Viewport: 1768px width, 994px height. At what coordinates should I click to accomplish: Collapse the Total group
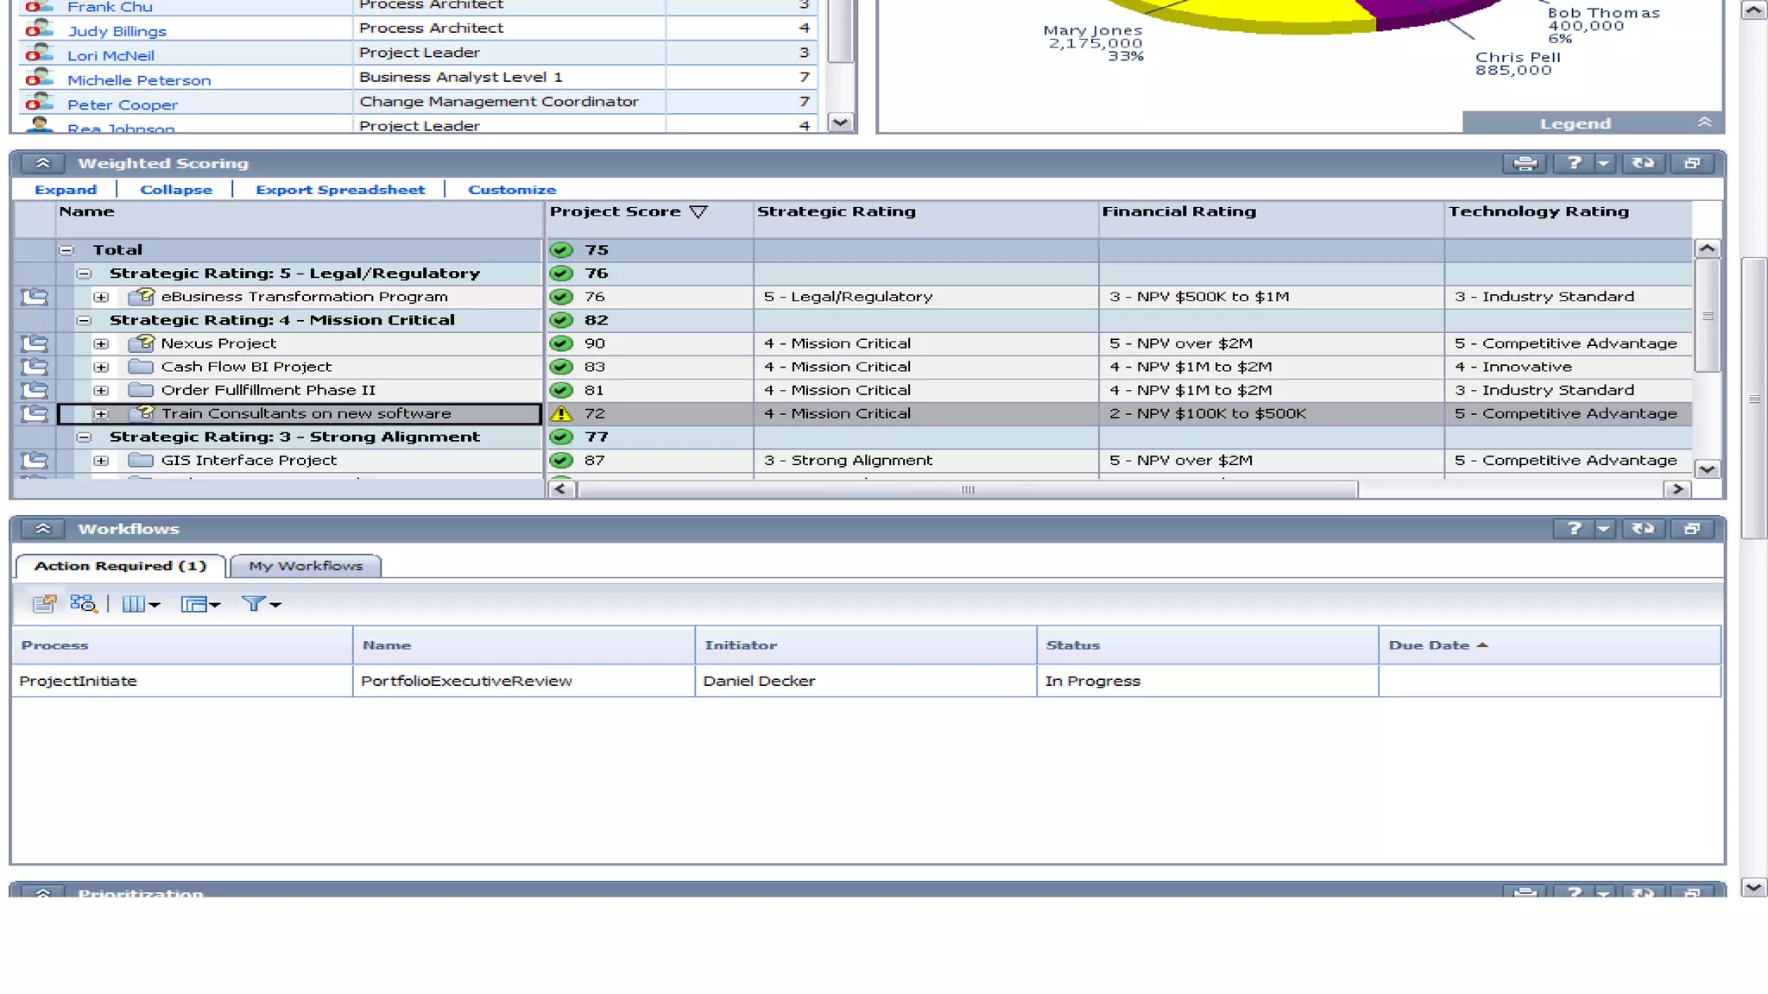(66, 250)
